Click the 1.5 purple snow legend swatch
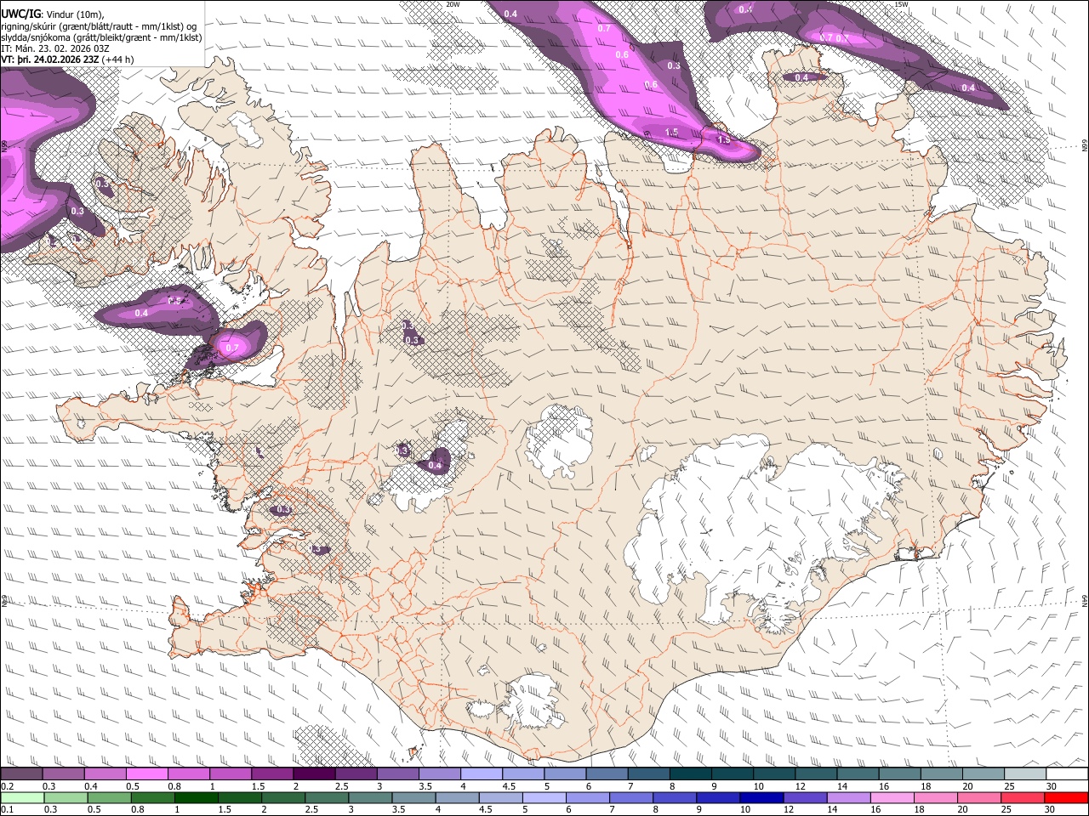This screenshot has width=1089, height=816. click(x=272, y=774)
